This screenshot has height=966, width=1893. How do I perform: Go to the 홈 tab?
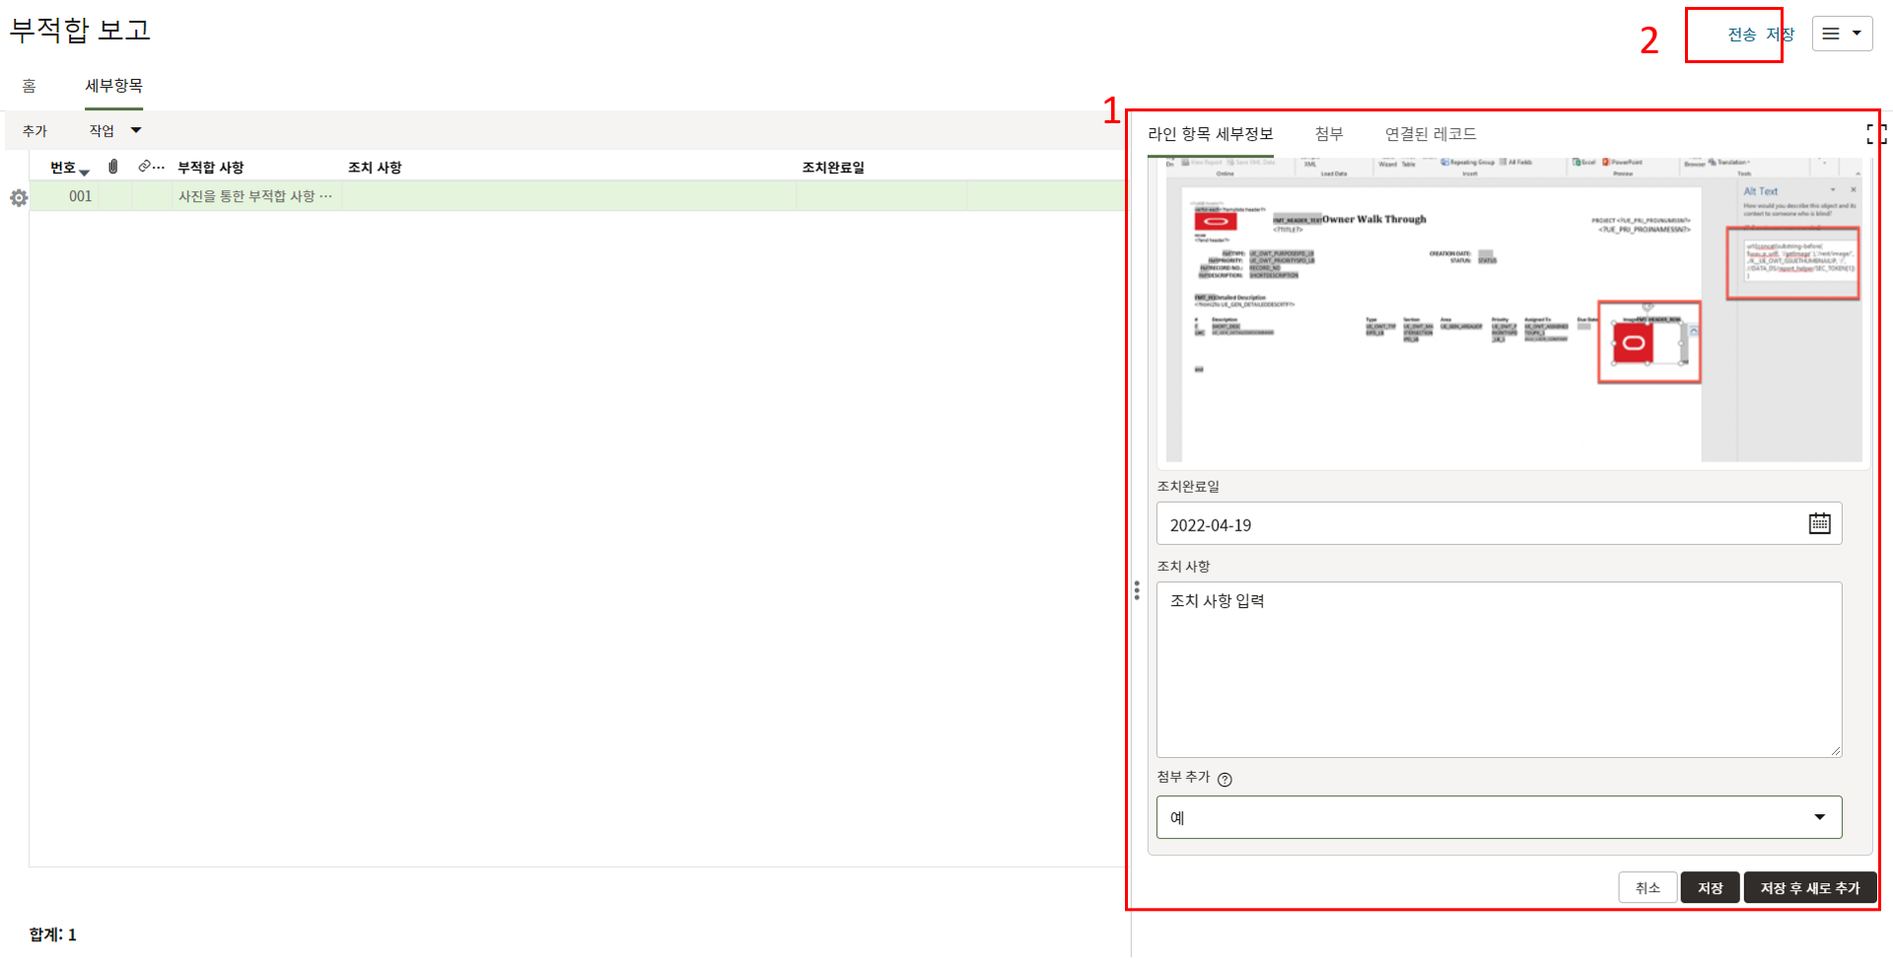tap(30, 86)
